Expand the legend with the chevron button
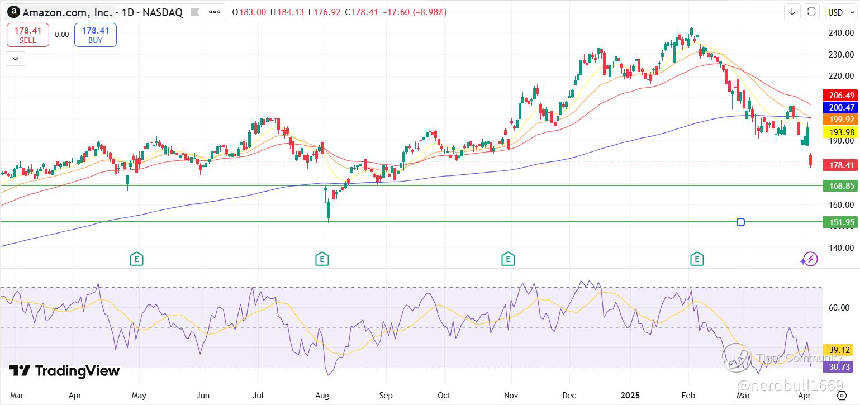 15,58
